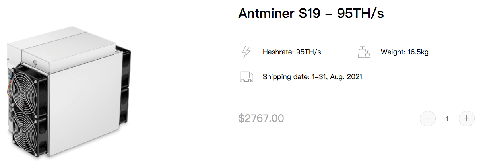The width and height of the screenshot is (483, 165).
Task: Select the Weight: 16.5kg text
Action: pyautogui.click(x=404, y=52)
